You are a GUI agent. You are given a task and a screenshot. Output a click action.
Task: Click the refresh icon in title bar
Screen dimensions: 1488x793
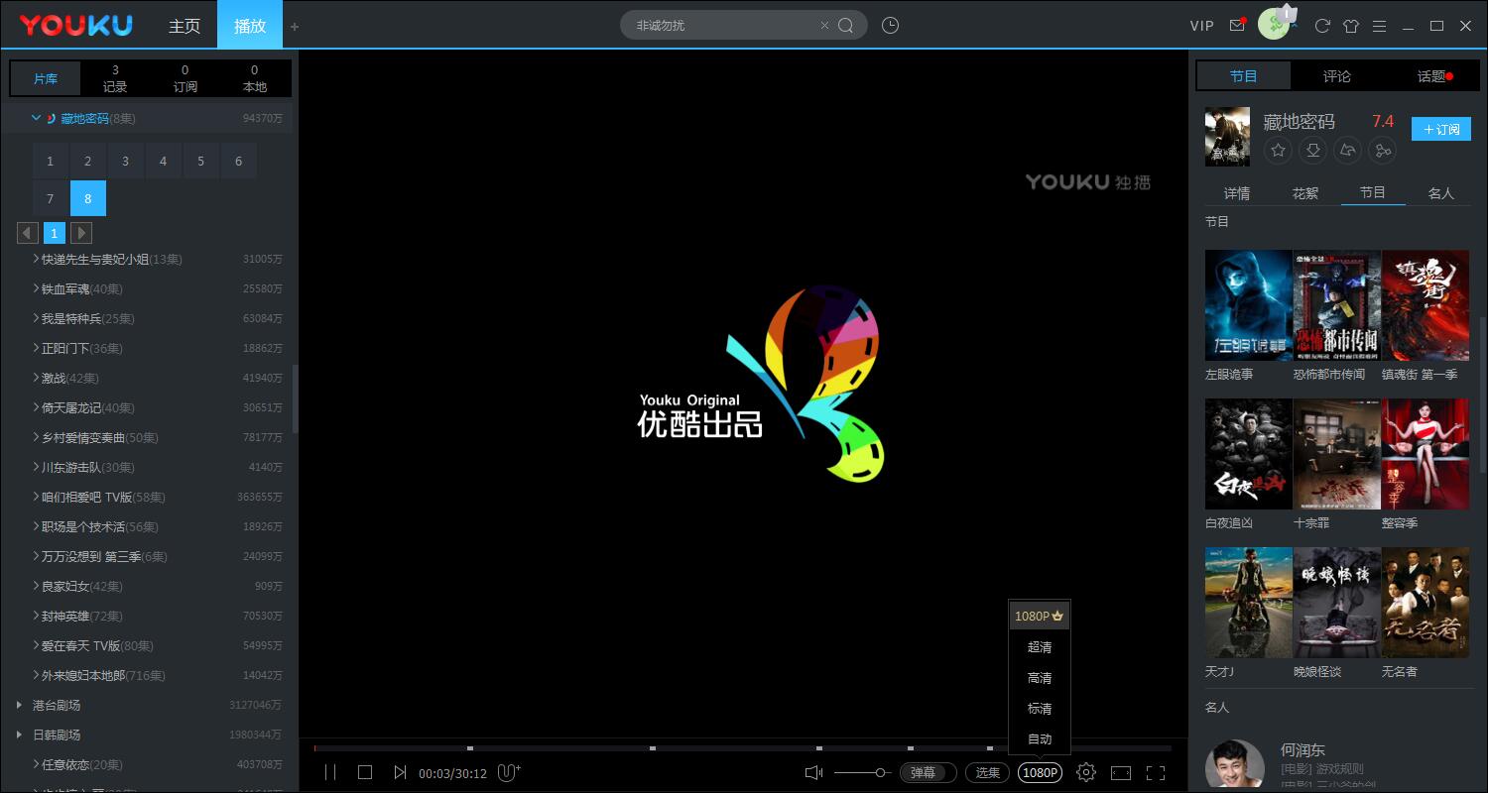coord(1322,26)
